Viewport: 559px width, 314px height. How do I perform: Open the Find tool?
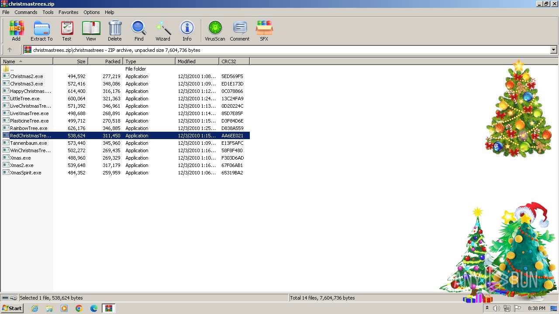[139, 31]
